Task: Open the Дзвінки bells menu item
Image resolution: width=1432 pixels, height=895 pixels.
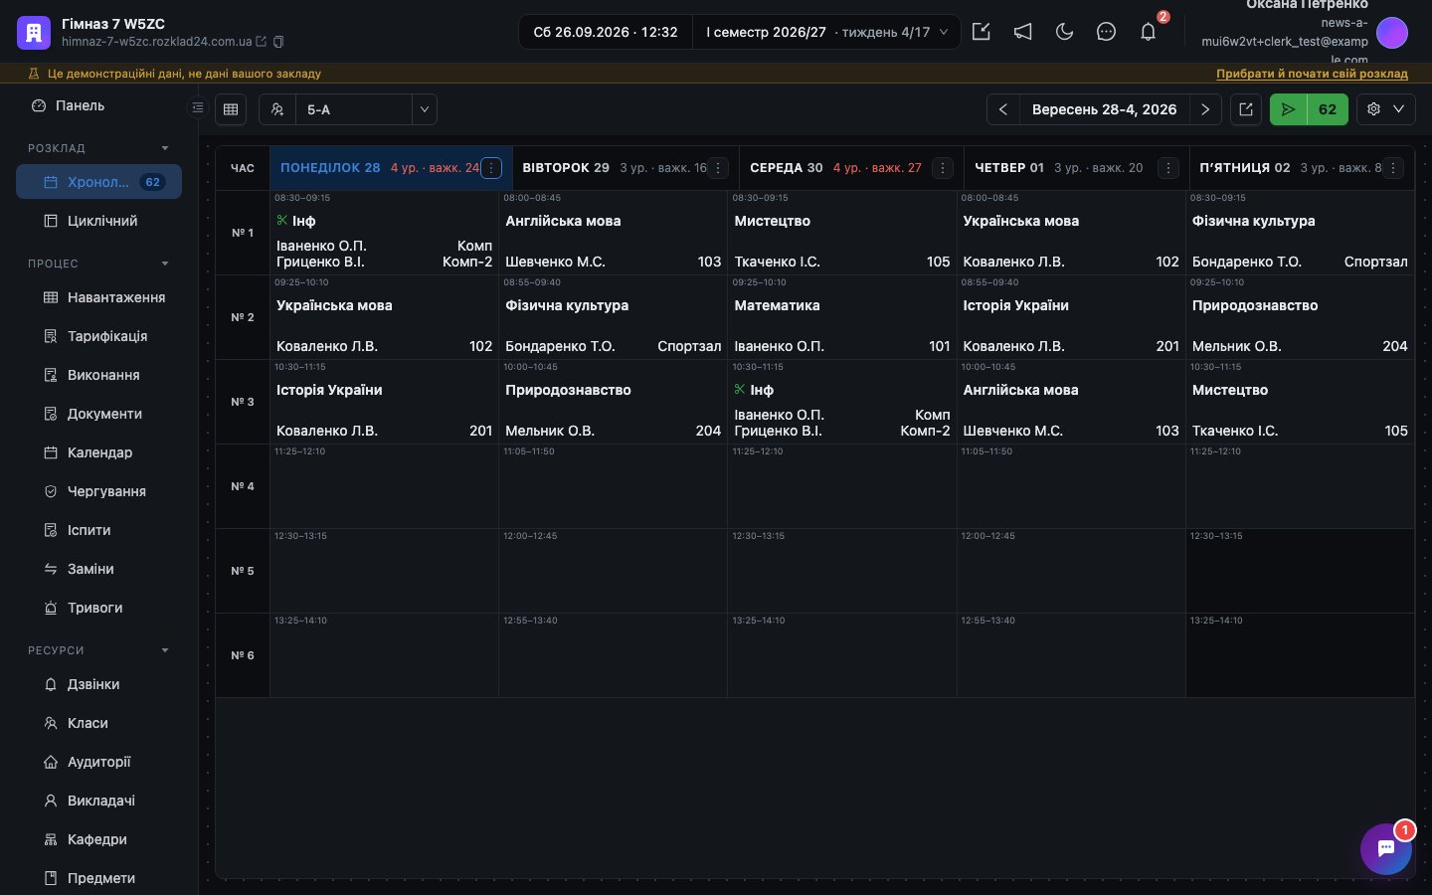Action: click(98, 684)
